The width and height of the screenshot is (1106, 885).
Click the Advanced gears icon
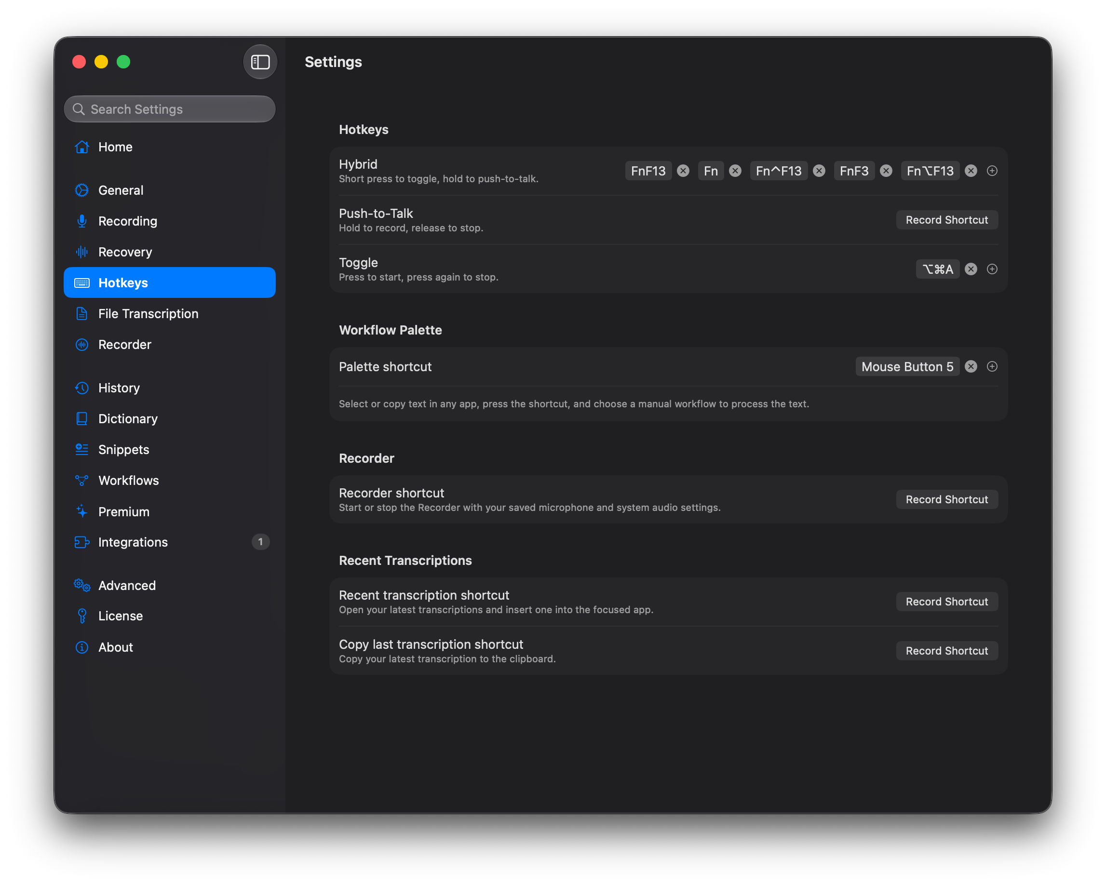[x=81, y=585]
